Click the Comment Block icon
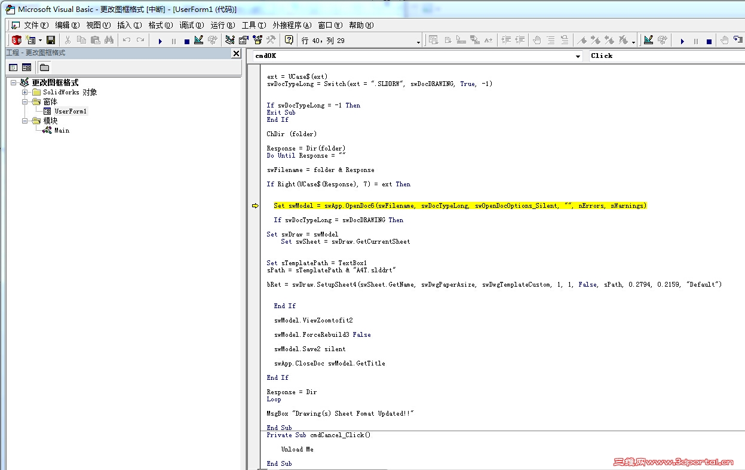745x470 pixels. [x=550, y=40]
